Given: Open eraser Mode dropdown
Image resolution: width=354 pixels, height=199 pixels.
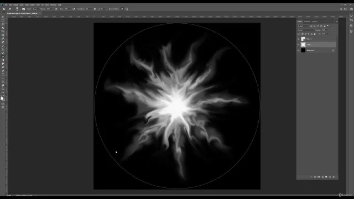Looking at the screenshot, I should [x=35, y=9].
